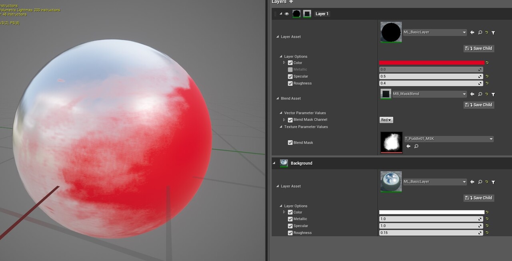Click the Roughness reset icon for Background layer
Screen dimensions: 512x261
point(486,233)
